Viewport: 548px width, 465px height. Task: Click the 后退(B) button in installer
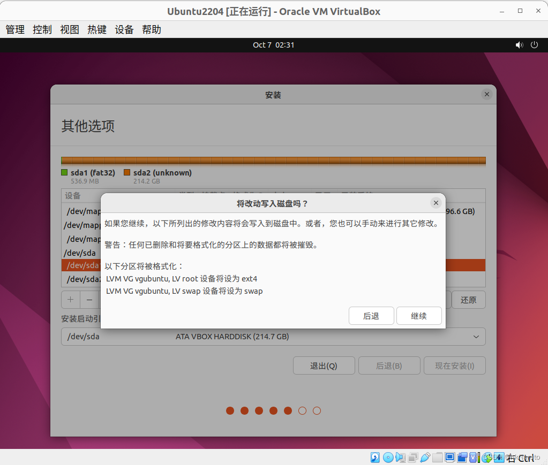point(389,365)
